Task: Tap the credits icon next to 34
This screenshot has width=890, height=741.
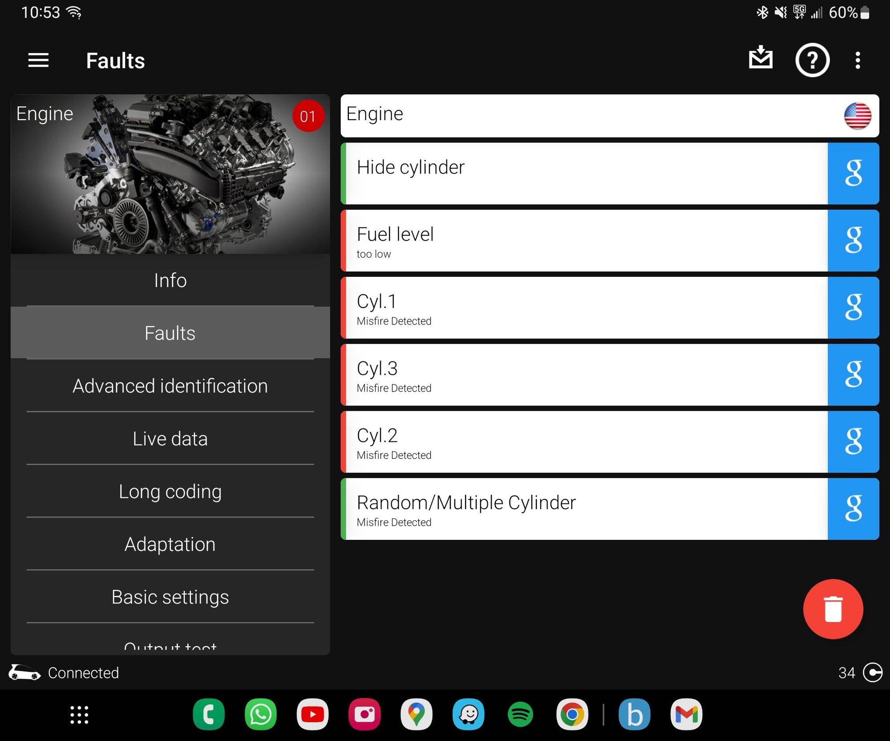Action: pos(872,672)
